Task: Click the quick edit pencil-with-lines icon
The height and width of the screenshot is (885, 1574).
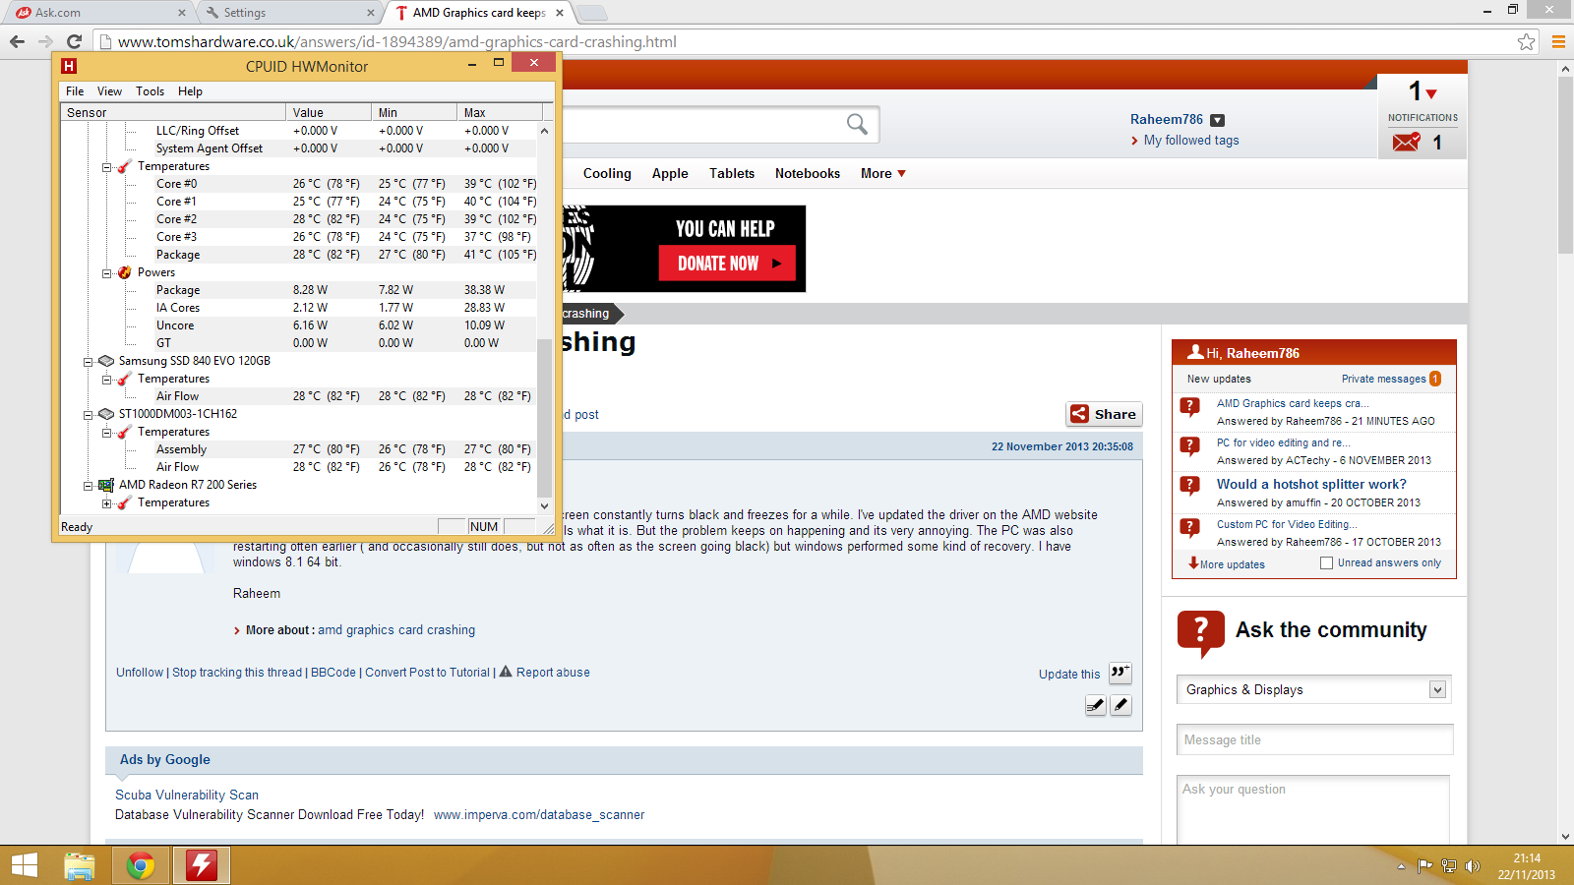Action: coord(1095,705)
